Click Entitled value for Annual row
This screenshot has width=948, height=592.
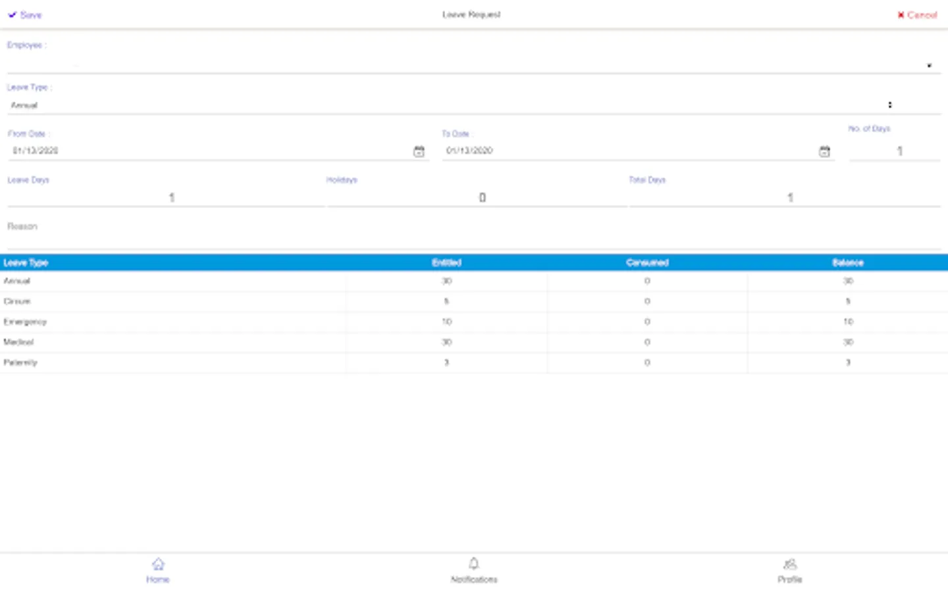point(446,281)
